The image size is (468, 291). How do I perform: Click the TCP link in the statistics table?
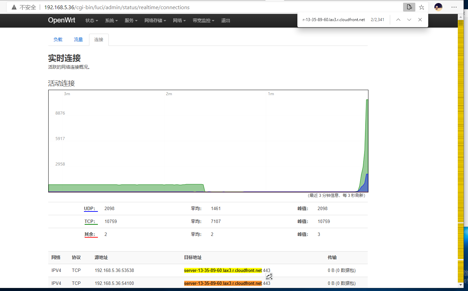(90, 221)
